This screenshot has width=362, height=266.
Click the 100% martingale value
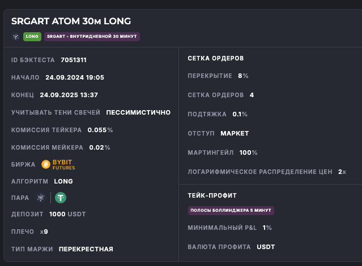pos(248,152)
